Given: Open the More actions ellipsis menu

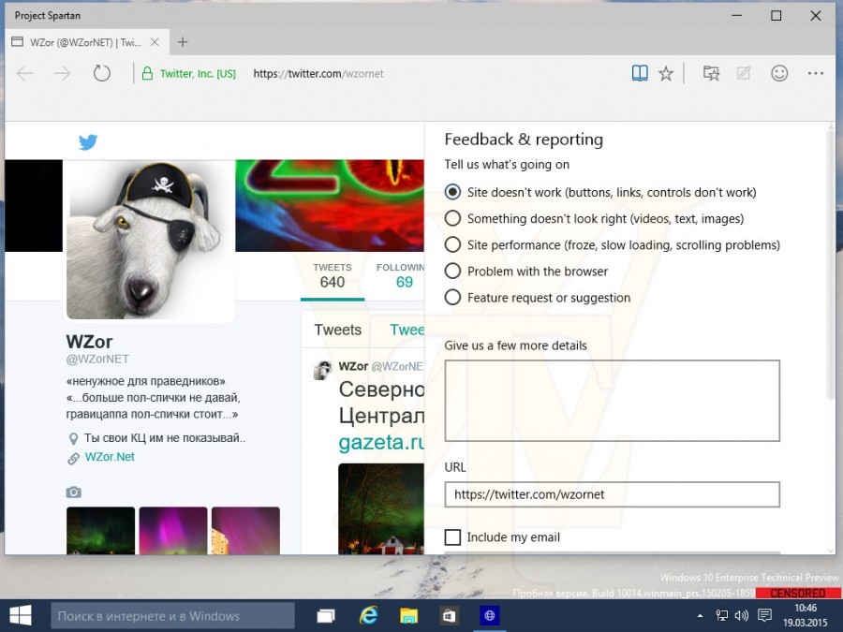Looking at the screenshot, I should (816, 73).
